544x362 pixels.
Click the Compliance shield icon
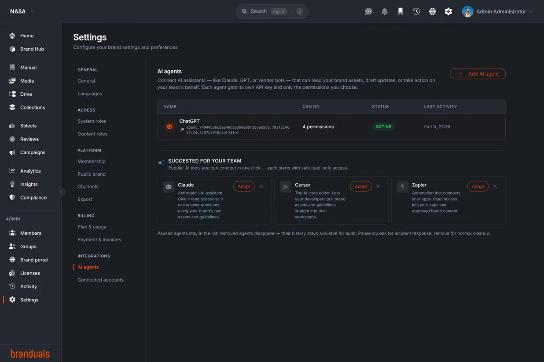point(12,197)
